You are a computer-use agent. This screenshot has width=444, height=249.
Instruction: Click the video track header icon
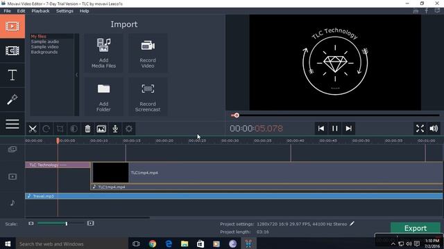pyautogui.click(x=12, y=177)
